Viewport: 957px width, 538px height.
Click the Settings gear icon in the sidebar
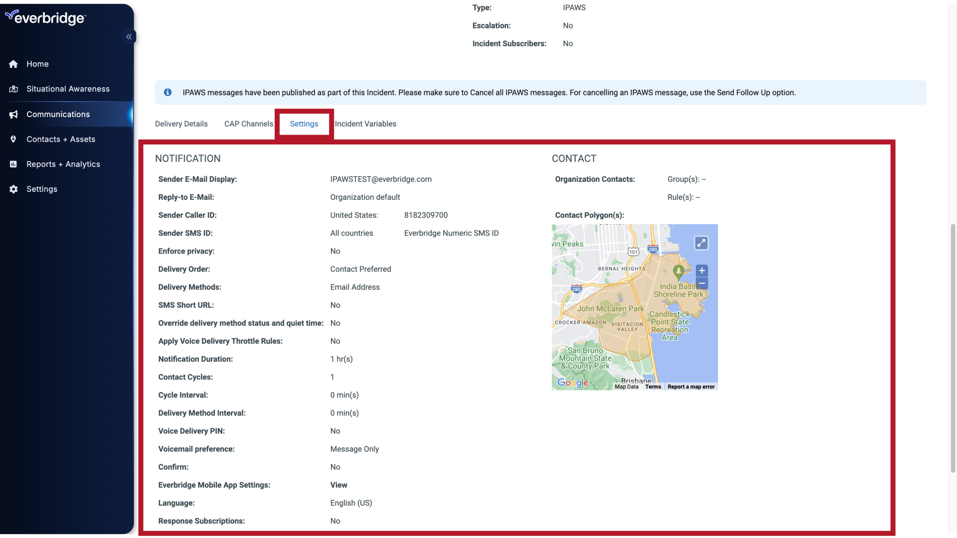tap(13, 189)
